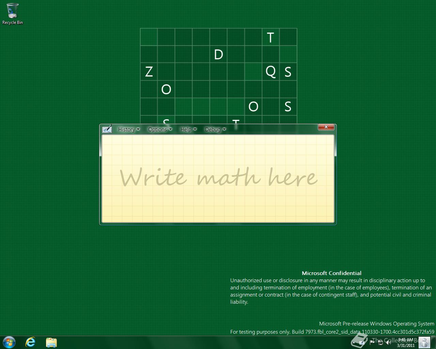Click the Math Input Panel app icon
The image size is (436, 349).
(x=107, y=129)
